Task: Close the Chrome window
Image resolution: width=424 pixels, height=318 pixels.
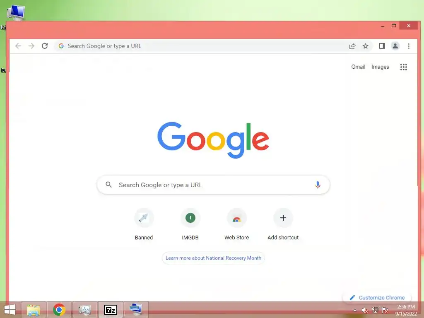Action: coord(409,26)
